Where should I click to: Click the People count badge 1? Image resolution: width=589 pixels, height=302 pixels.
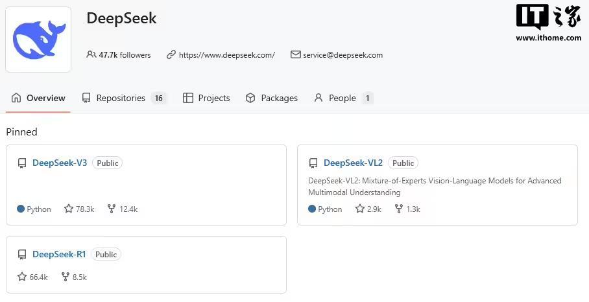click(x=367, y=99)
